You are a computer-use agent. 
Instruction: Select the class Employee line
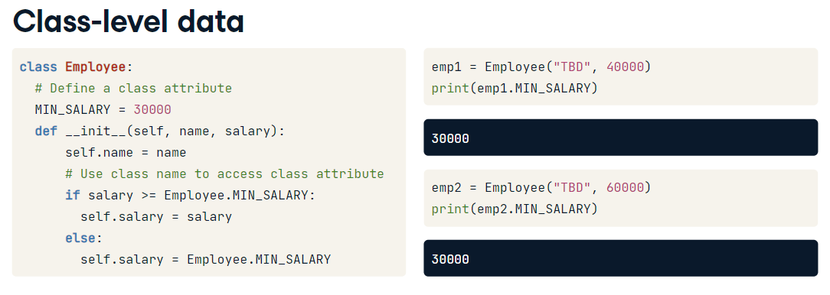(75, 67)
